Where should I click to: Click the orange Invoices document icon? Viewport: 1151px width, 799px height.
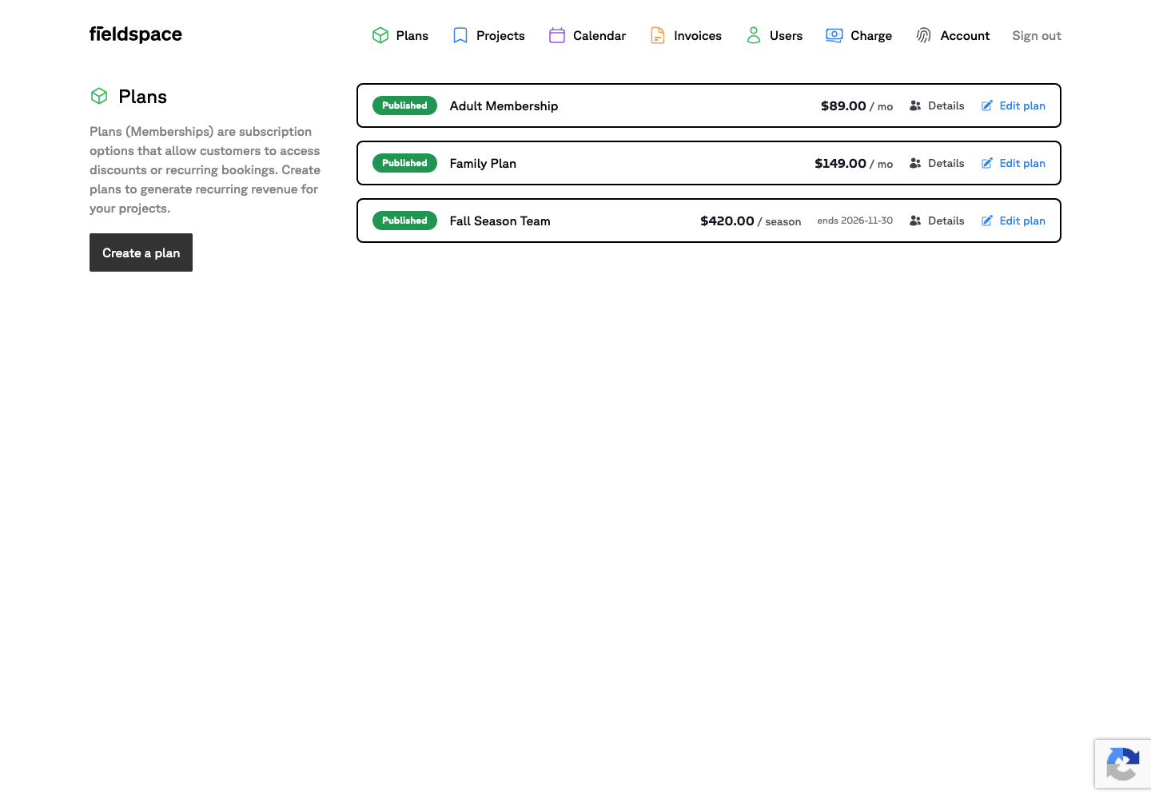pos(658,35)
